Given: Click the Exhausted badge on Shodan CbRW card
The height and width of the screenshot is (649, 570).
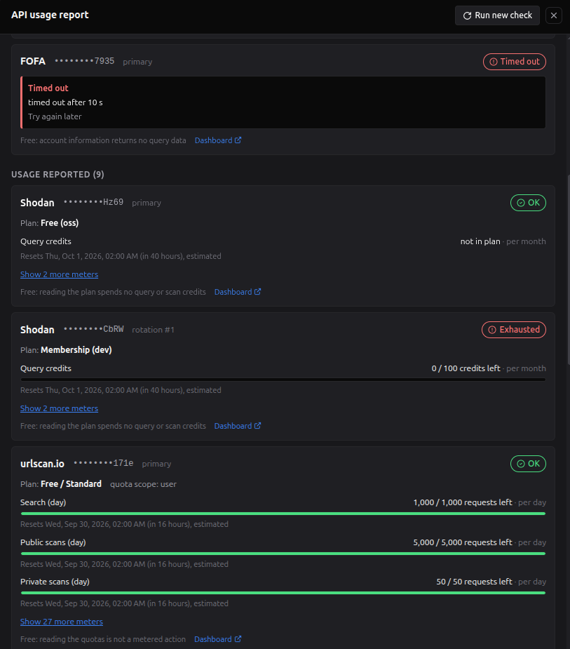Looking at the screenshot, I should (514, 330).
